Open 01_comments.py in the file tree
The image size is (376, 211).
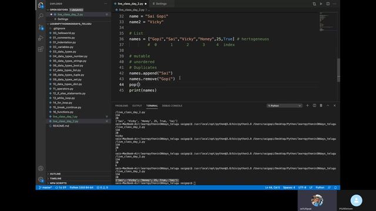[64, 38]
